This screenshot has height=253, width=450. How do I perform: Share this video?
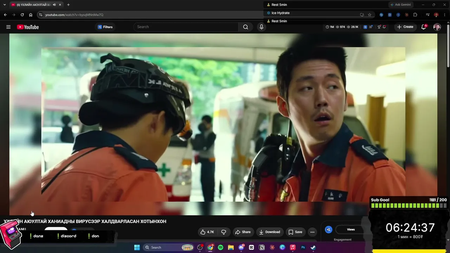point(243,232)
